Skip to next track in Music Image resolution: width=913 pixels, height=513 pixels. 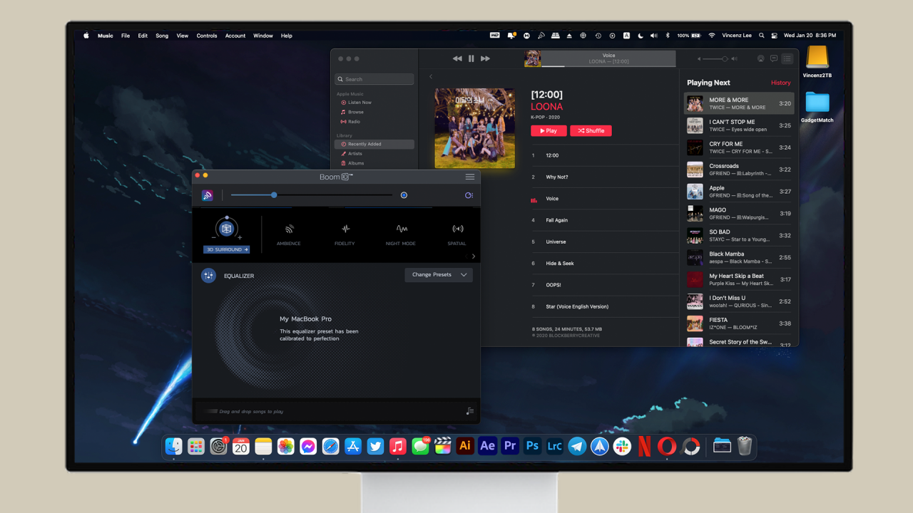click(x=485, y=58)
